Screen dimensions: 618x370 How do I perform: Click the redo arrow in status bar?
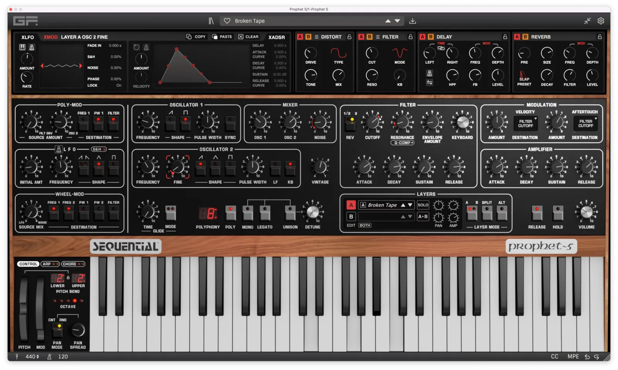(596, 356)
